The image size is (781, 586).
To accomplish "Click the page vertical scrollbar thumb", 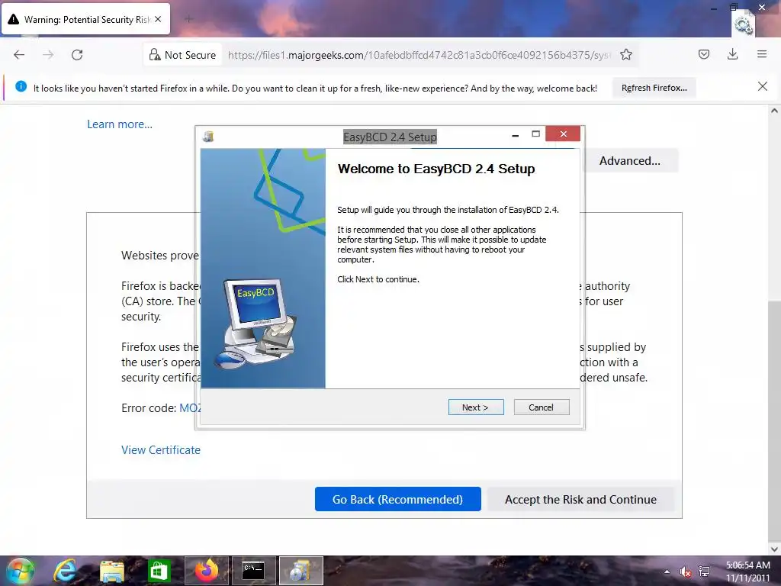I will [x=774, y=422].
